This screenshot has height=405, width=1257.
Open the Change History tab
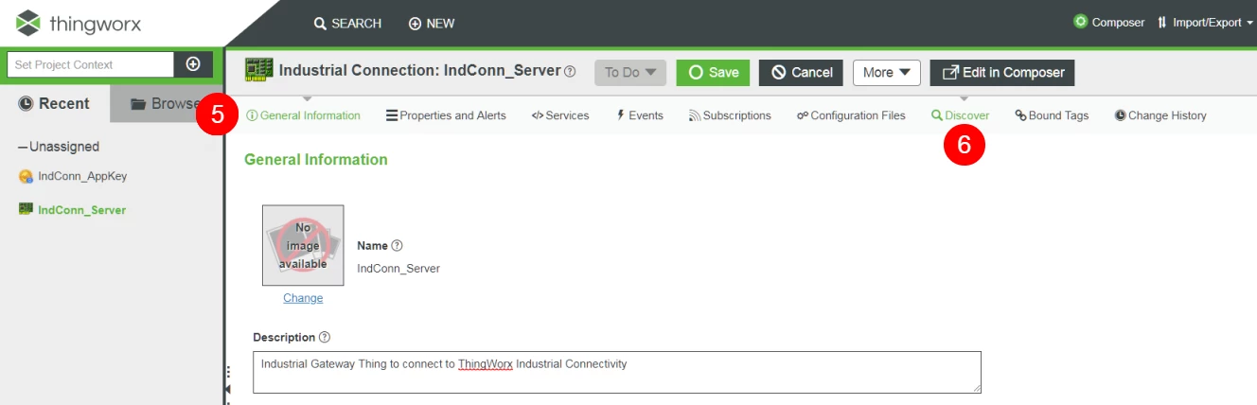[x=1160, y=115]
